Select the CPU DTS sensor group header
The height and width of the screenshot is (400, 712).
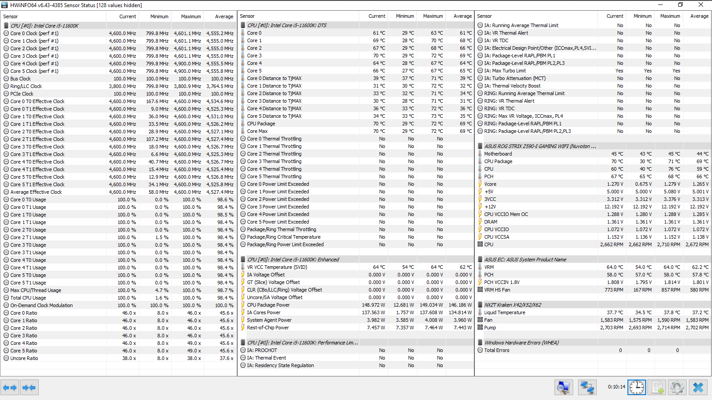356,25
